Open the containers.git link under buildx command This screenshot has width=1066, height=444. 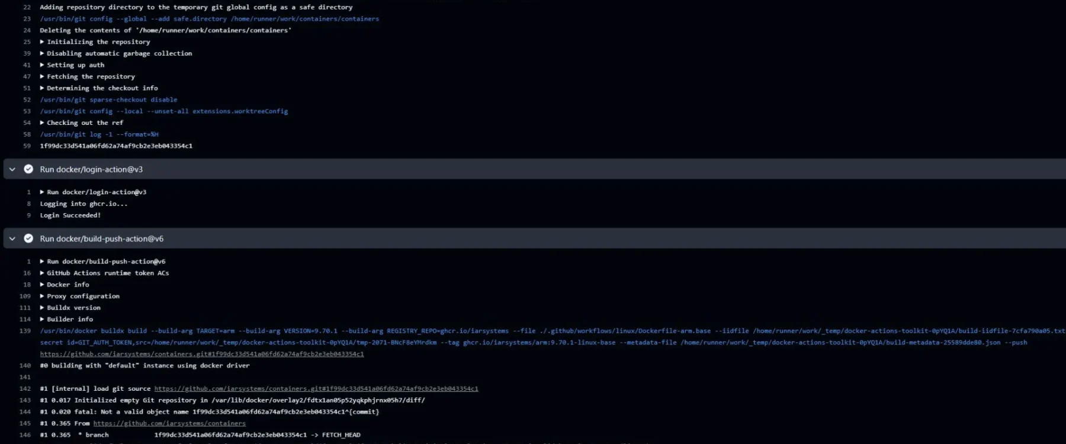[202, 354]
